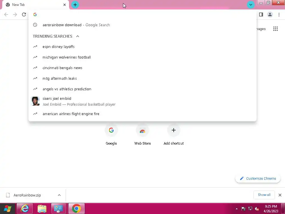Close the New Tab tab
Viewport: 285px width, 214px height.
(65, 5)
